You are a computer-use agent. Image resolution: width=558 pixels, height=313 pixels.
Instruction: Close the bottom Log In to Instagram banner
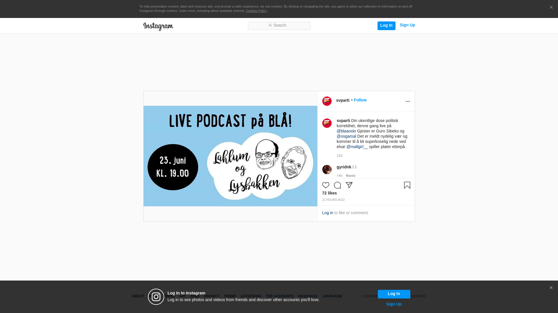551,288
